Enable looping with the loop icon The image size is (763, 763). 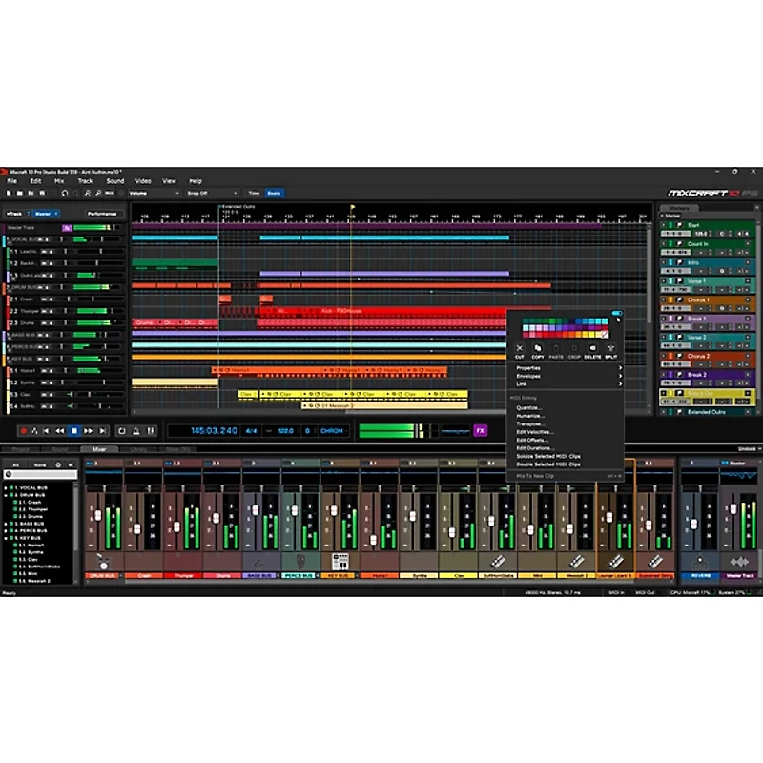coord(120,432)
